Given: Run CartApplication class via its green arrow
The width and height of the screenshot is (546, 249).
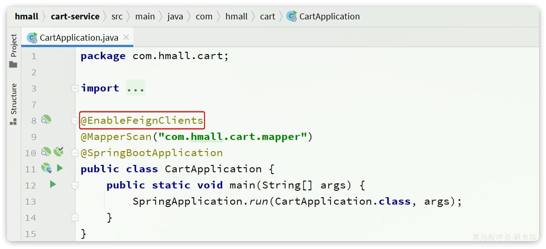Looking at the screenshot, I should [x=60, y=168].
